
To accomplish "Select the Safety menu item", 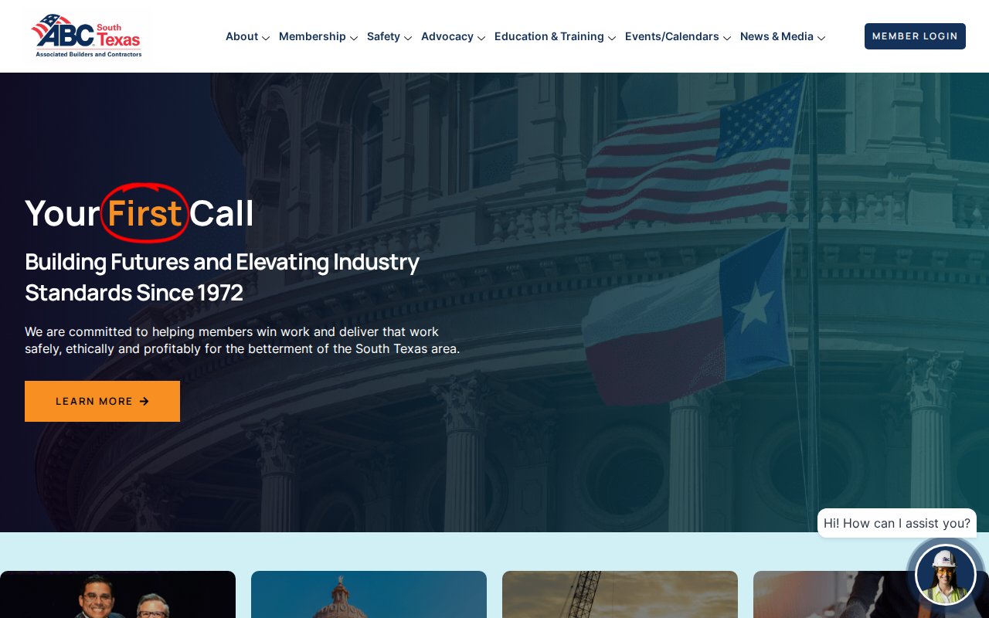I will point(383,36).
